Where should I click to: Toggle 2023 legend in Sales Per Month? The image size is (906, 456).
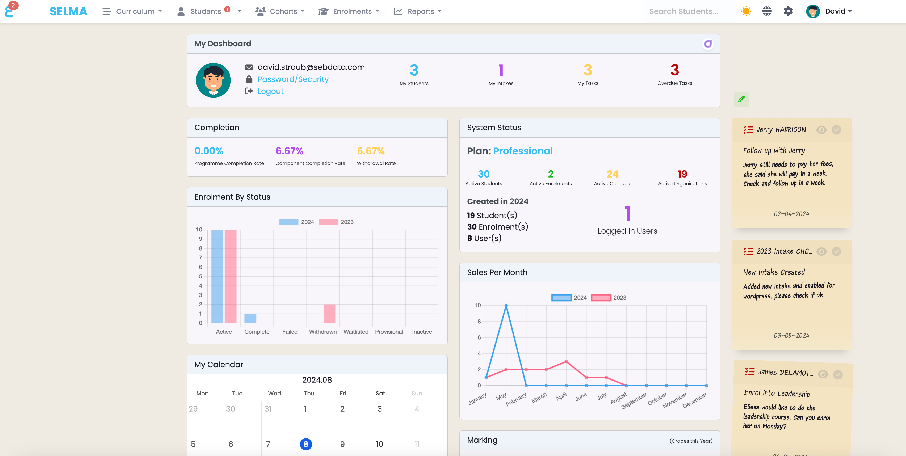pyautogui.click(x=609, y=297)
